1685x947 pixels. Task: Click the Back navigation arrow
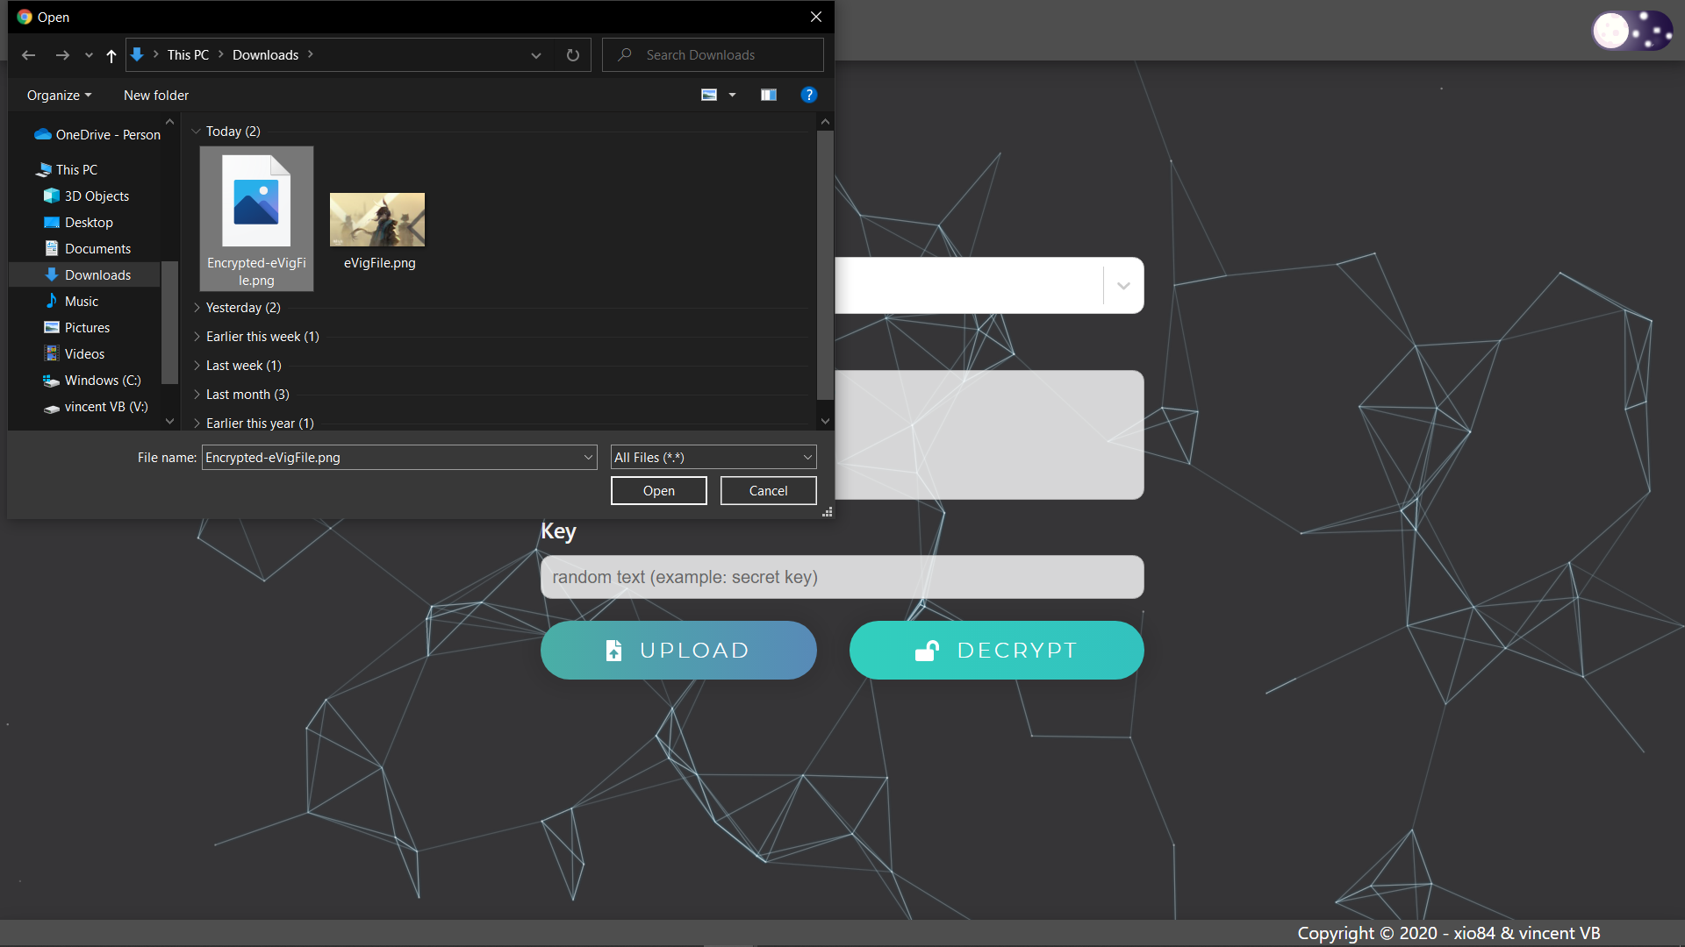28,55
